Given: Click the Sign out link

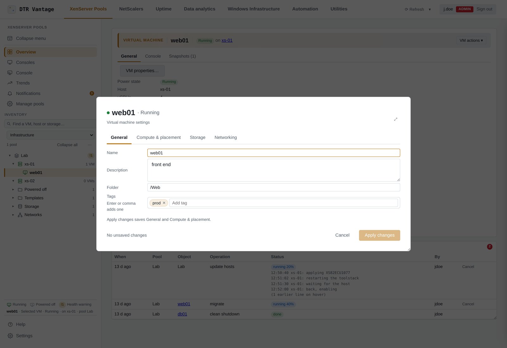Looking at the screenshot, I should [x=484, y=9].
